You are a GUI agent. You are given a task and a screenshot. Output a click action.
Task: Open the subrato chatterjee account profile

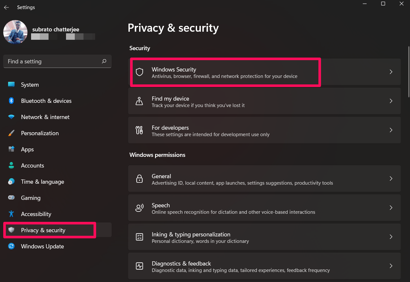[x=15, y=32]
